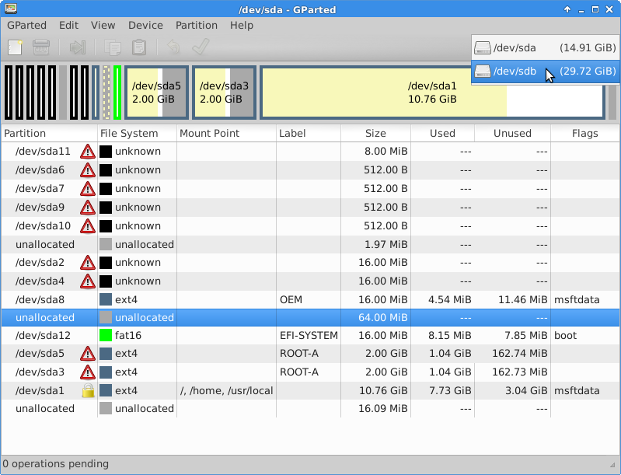
Task: Click the Delete partition toolbar icon
Action: (40, 47)
